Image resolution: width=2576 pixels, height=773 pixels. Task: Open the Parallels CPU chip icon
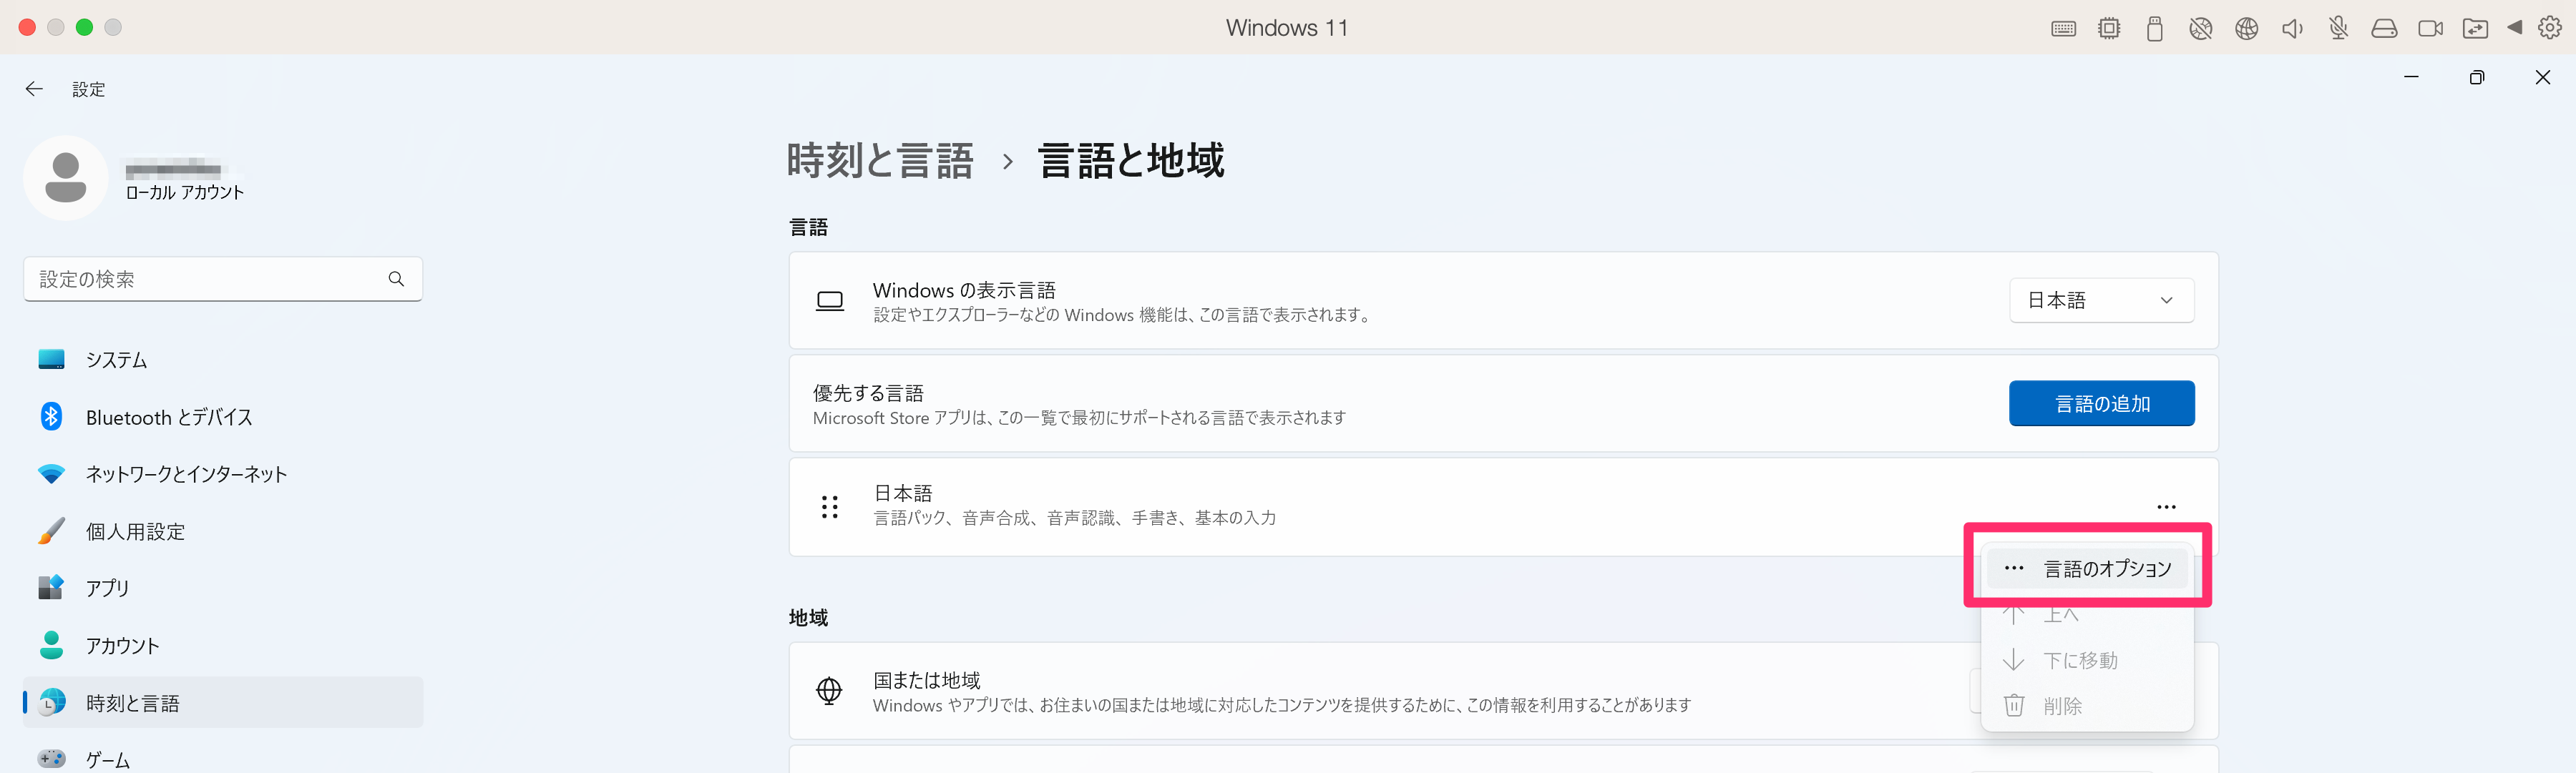(x=2109, y=29)
